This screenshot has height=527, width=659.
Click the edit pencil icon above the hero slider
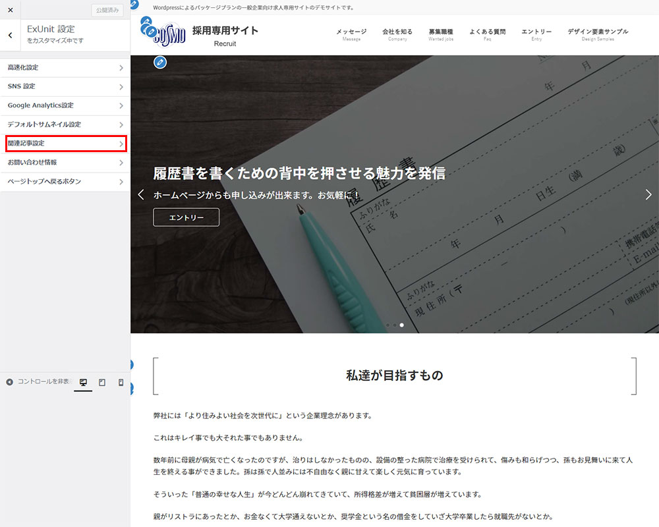pos(160,63)
